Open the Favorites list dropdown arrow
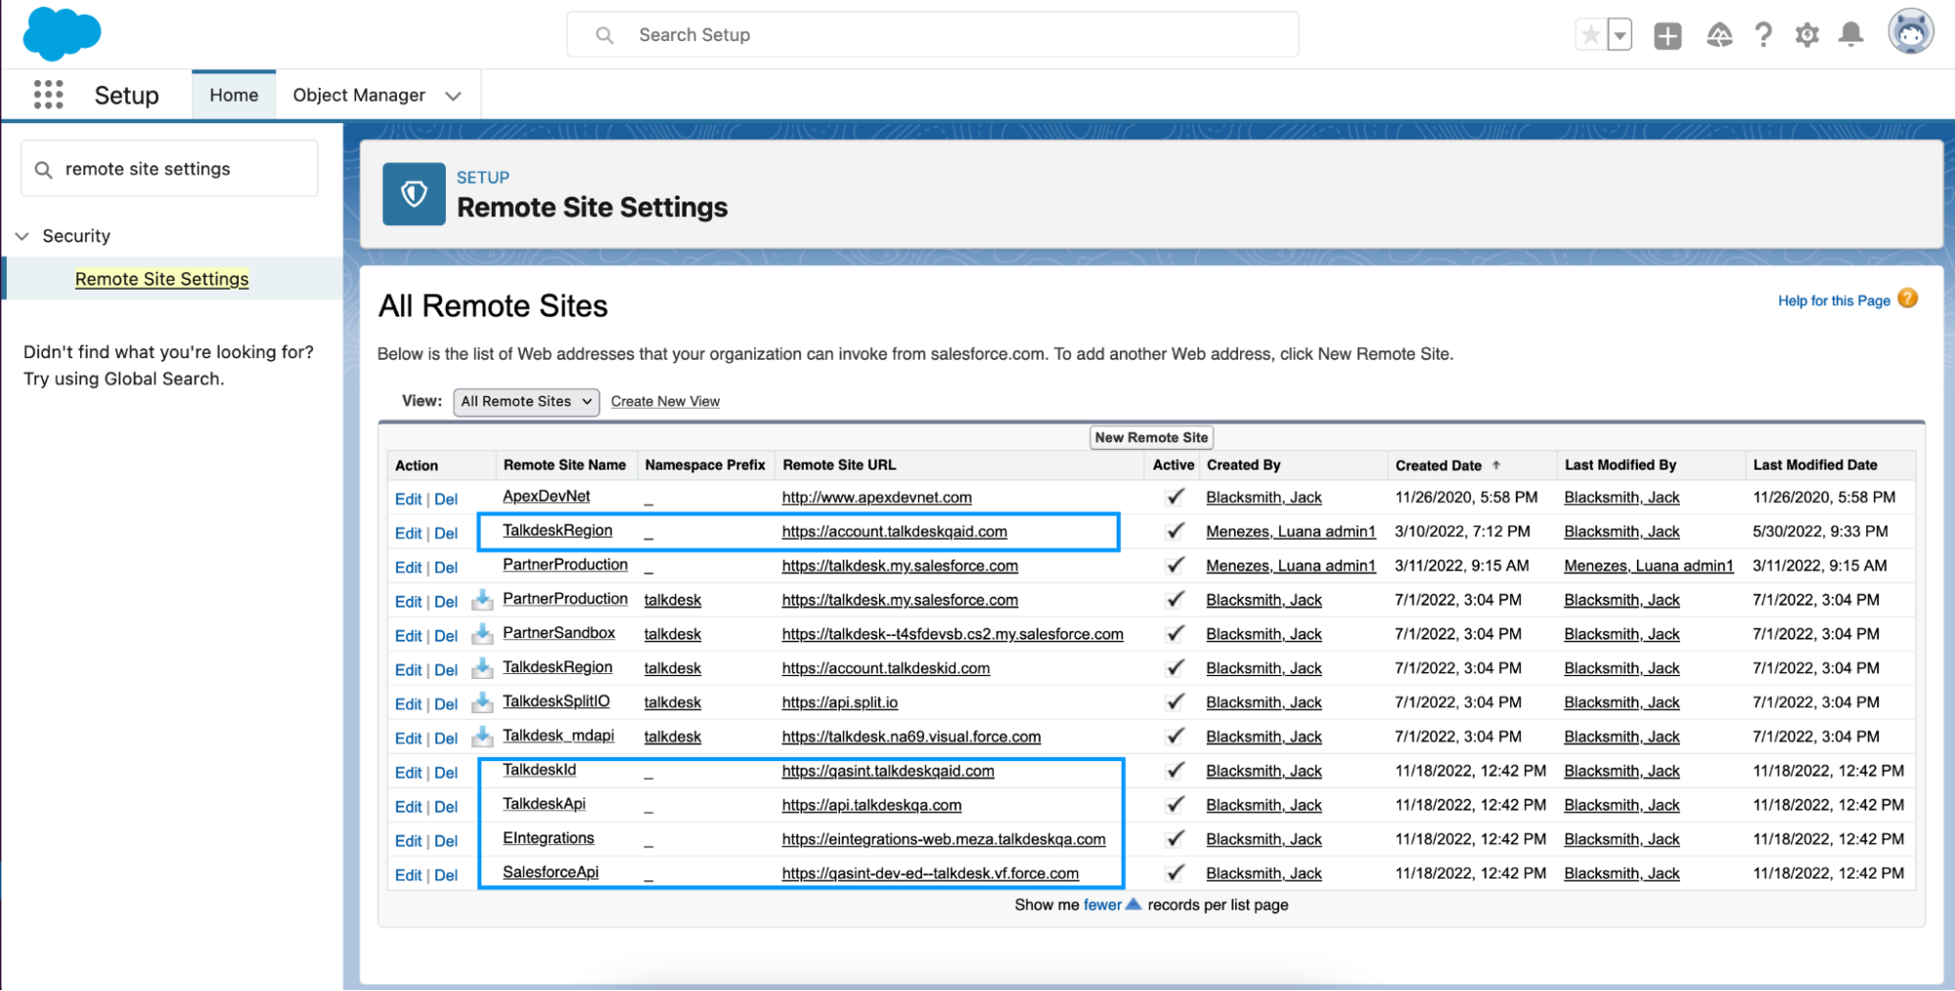The image size is (1955, 991). click(1621, 35)
